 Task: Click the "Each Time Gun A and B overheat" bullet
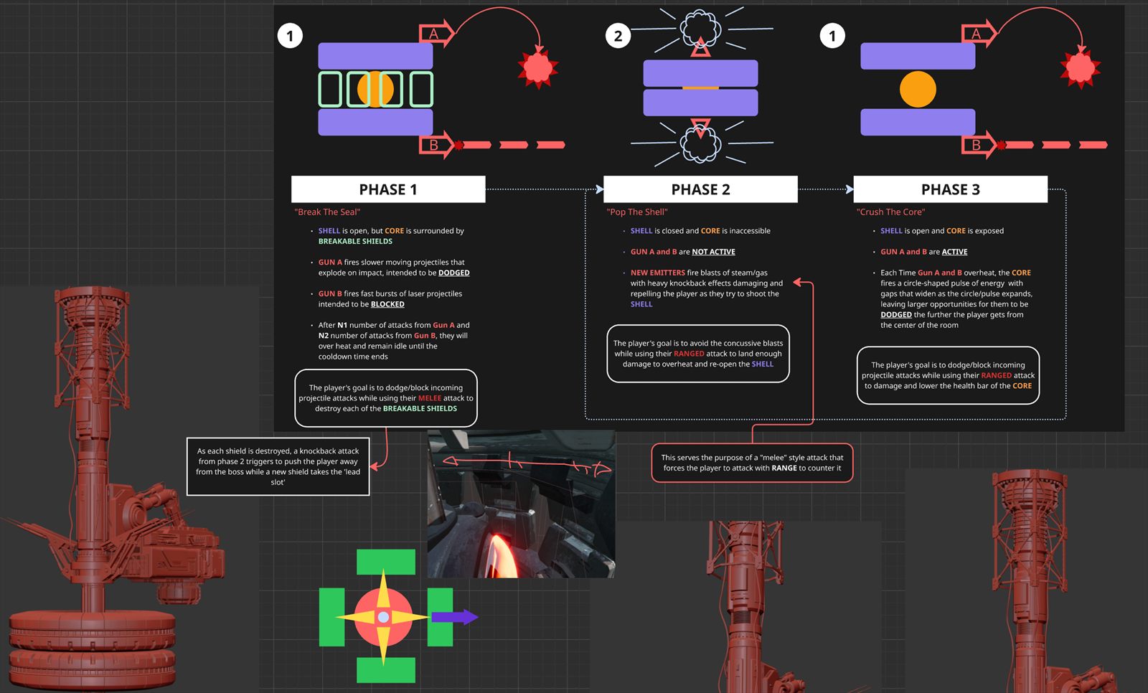[x=956, y=298]
